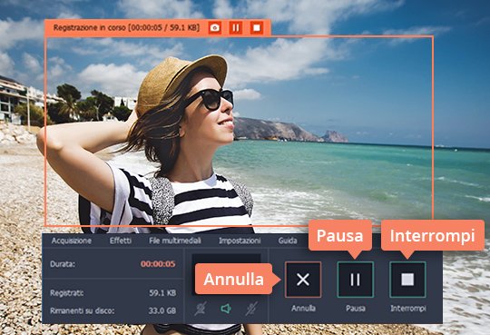Pause recording from the orange top bar
This screenshot has height=335, width=490.
pyautogui.click(x=236, y=28)
